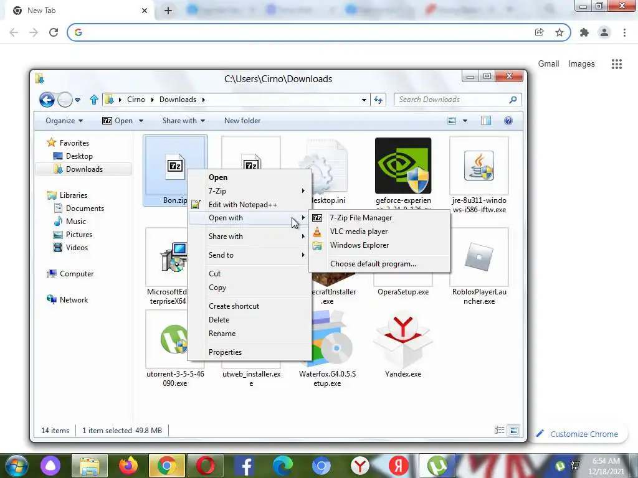Click the Customize Chrome button

(578, 434)
